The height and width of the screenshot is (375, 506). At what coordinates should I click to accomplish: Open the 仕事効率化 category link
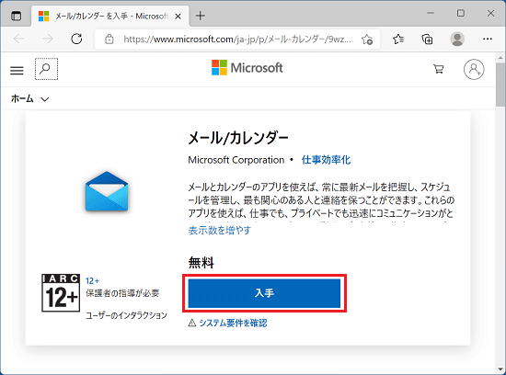[326, 160]
